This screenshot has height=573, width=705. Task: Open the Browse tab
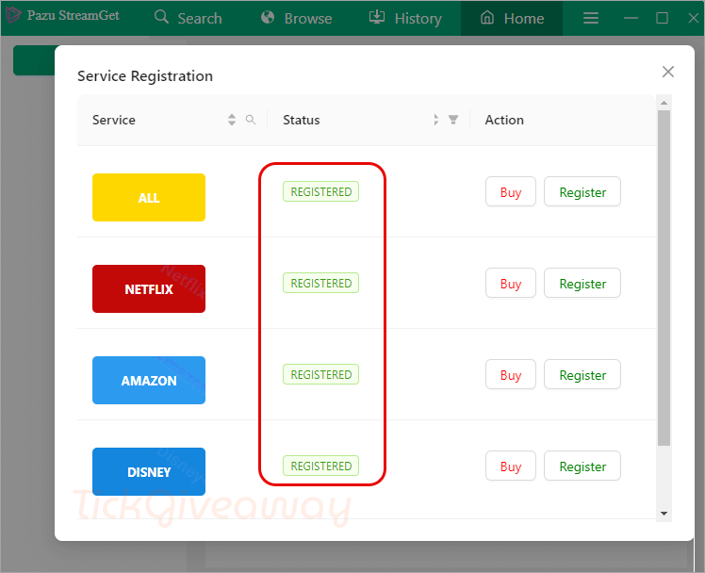tap(296, 18)
